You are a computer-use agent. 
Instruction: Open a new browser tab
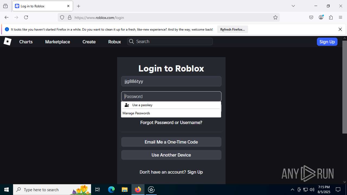[x=79, y=6]
